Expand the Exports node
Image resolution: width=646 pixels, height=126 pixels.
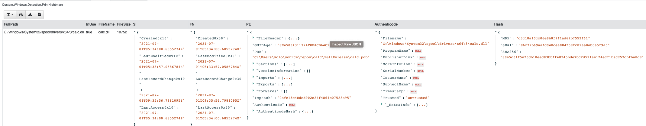click(x=253, y=84)
